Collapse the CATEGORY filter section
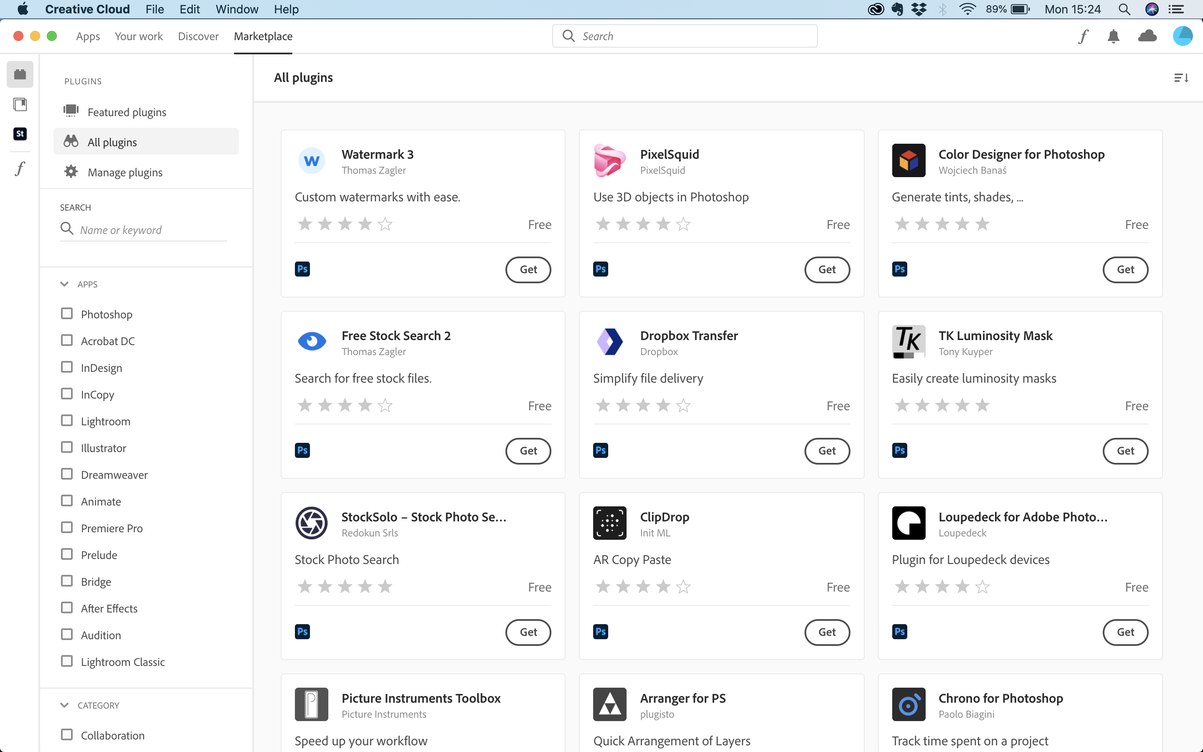1203x752 pixels. tap(64, 705)
